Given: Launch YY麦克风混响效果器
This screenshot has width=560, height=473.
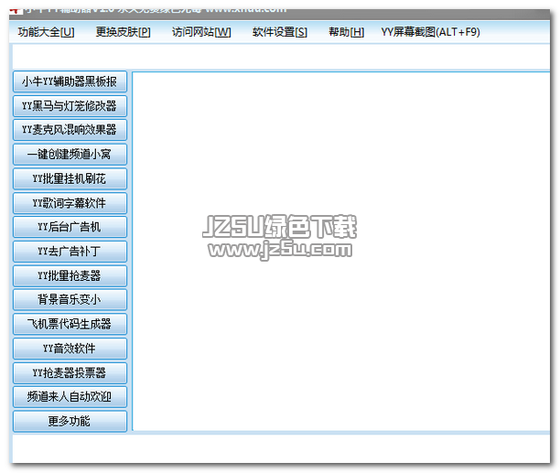Looking at the screenshot, I should (x=70, y=130).
